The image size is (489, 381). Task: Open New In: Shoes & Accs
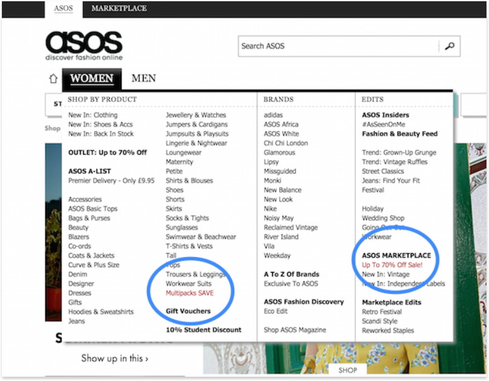100,125
